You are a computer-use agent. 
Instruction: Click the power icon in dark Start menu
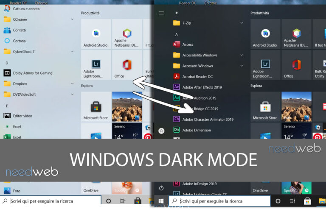point(161,188)
